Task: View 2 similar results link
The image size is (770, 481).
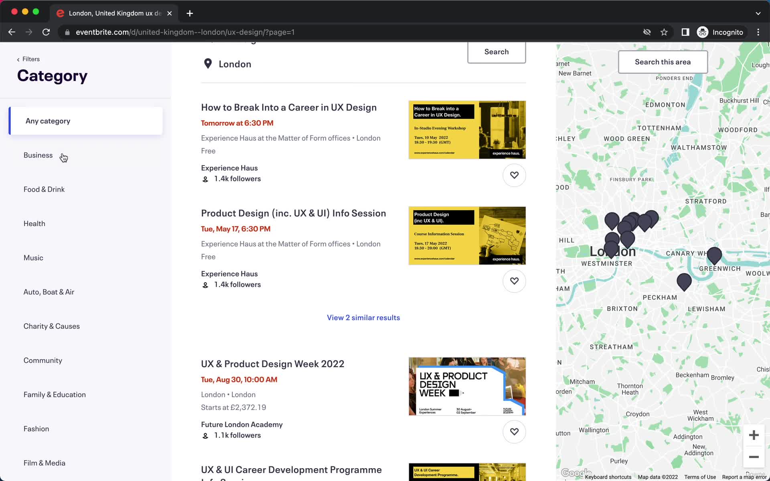Action: (363, 317)
